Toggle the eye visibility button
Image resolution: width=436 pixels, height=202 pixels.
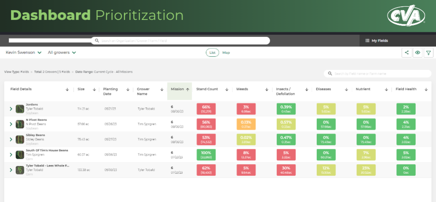pyautogui.click(x=418, y=53)
